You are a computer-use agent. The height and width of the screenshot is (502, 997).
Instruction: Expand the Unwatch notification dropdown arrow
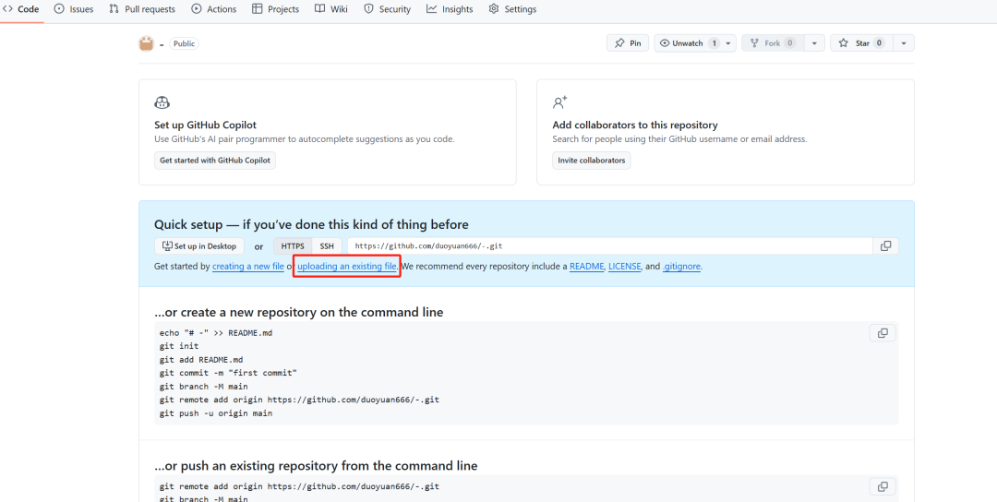tap(728, 43)
